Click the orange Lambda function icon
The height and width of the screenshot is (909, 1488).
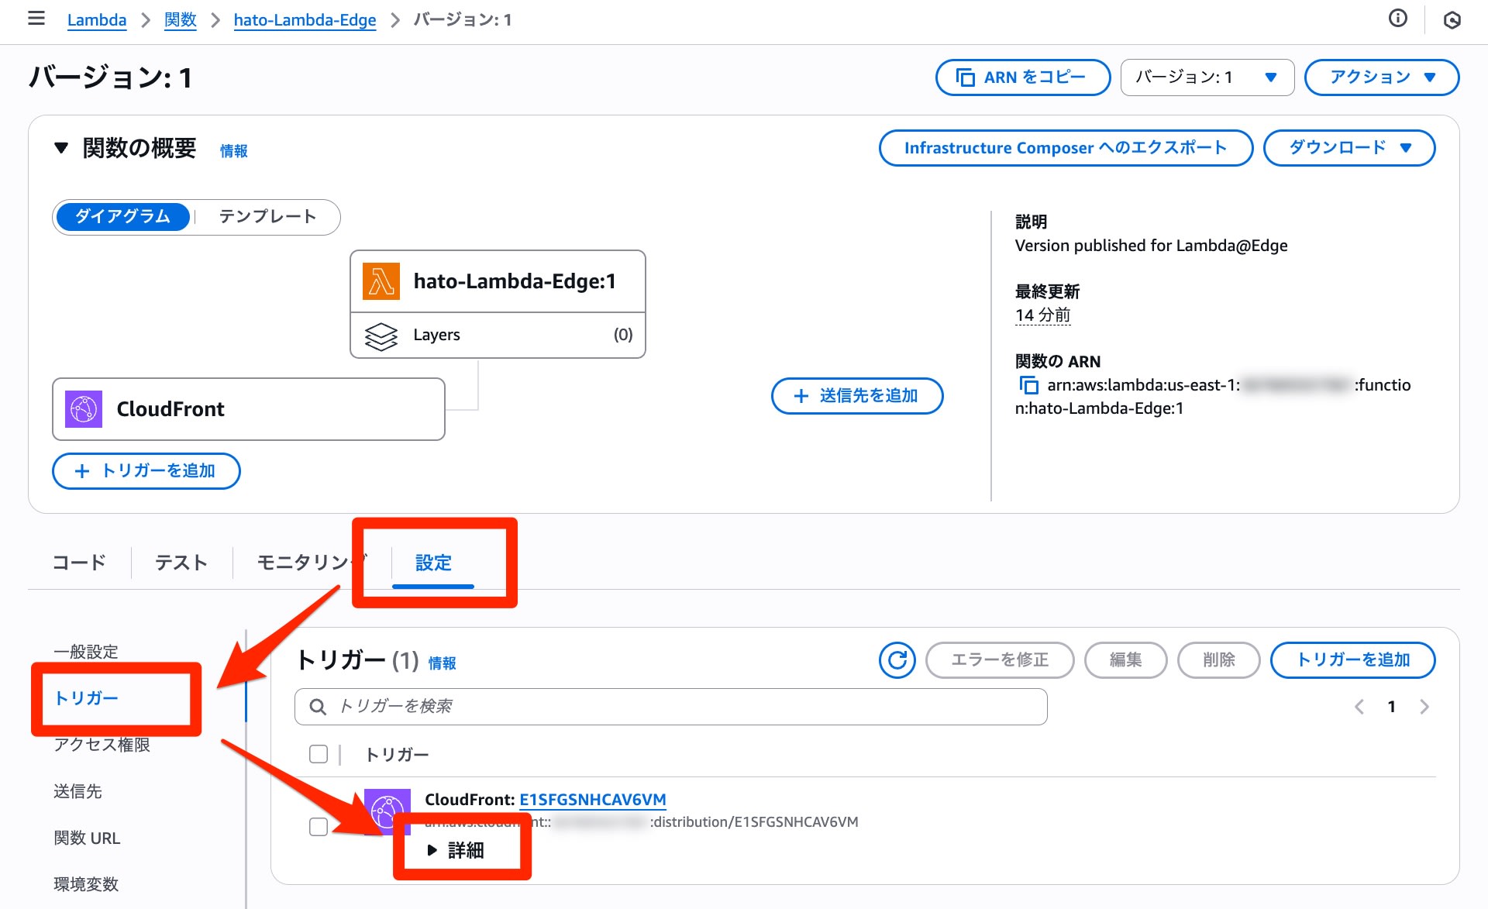pyautogui.click(x=381, y=281)
